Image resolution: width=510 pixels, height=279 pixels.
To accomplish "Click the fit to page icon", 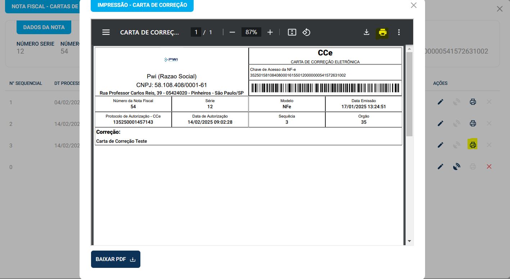I will point(292,32).
